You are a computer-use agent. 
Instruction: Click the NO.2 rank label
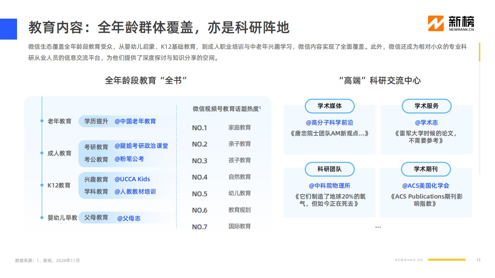point(200,144)
